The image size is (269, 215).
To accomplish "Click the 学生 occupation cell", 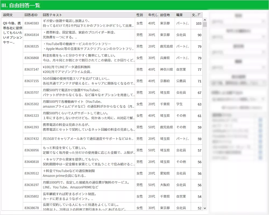I will [x=179, y=104].
